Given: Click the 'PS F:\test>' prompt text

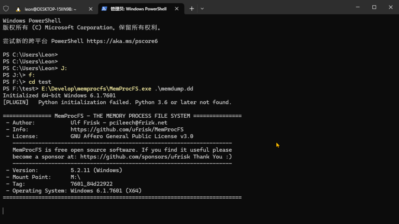Looking at the screenshot, I should point(21,89).
